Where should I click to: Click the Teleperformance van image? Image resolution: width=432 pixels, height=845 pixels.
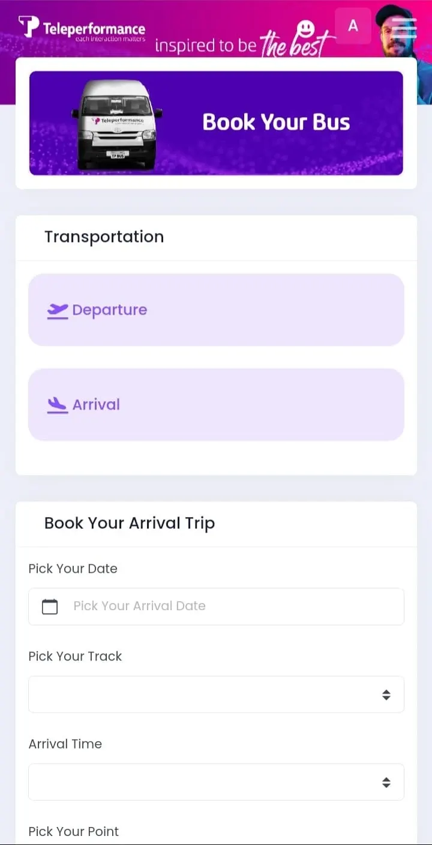click(x=117, y=125)
